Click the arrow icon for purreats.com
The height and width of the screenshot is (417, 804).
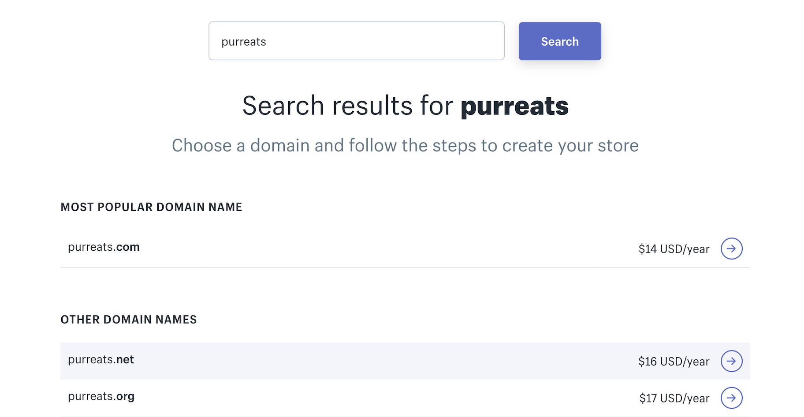[731, 249]
